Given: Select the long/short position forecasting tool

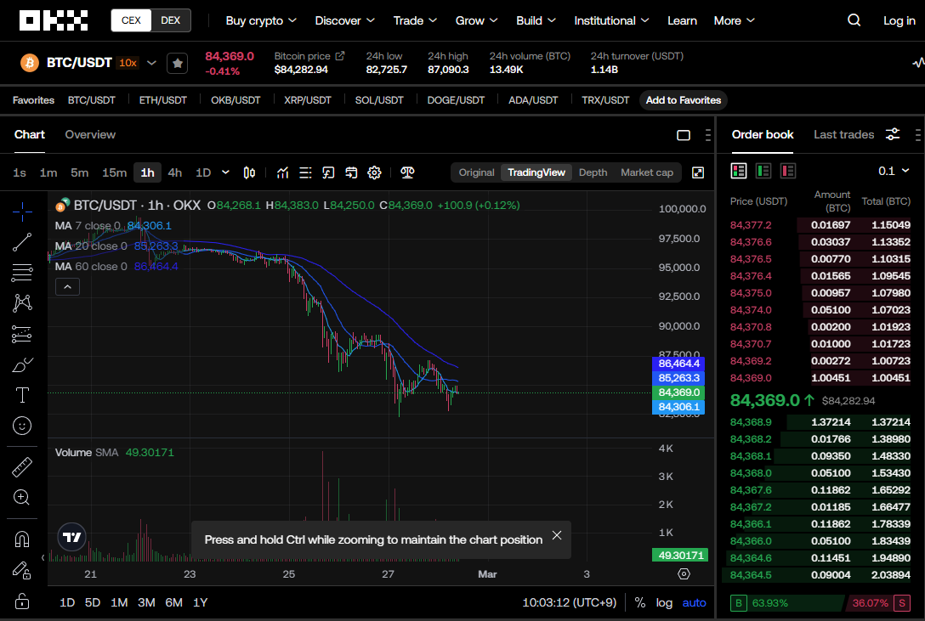Looking at the screenshot, I should (x=22, y=334).
